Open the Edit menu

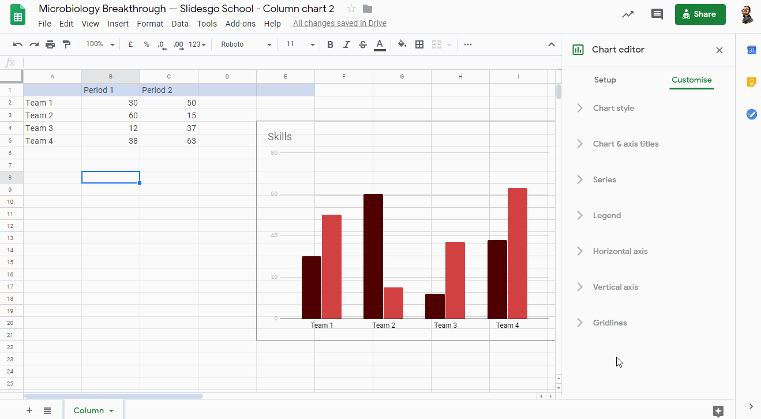click(x=66, y=24)
